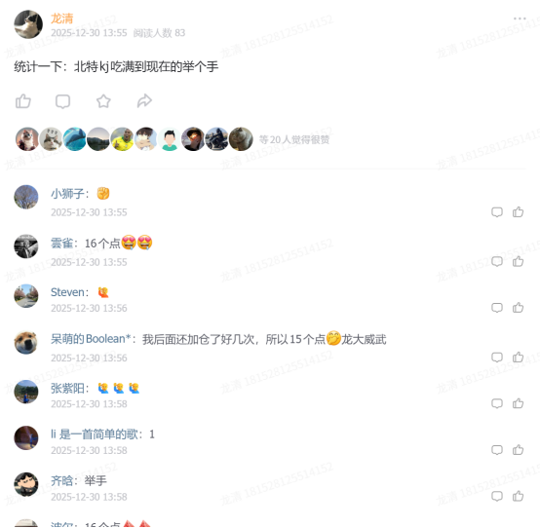
Task: Like 齐晗's 举手 comment
Action: coord(518,496)
